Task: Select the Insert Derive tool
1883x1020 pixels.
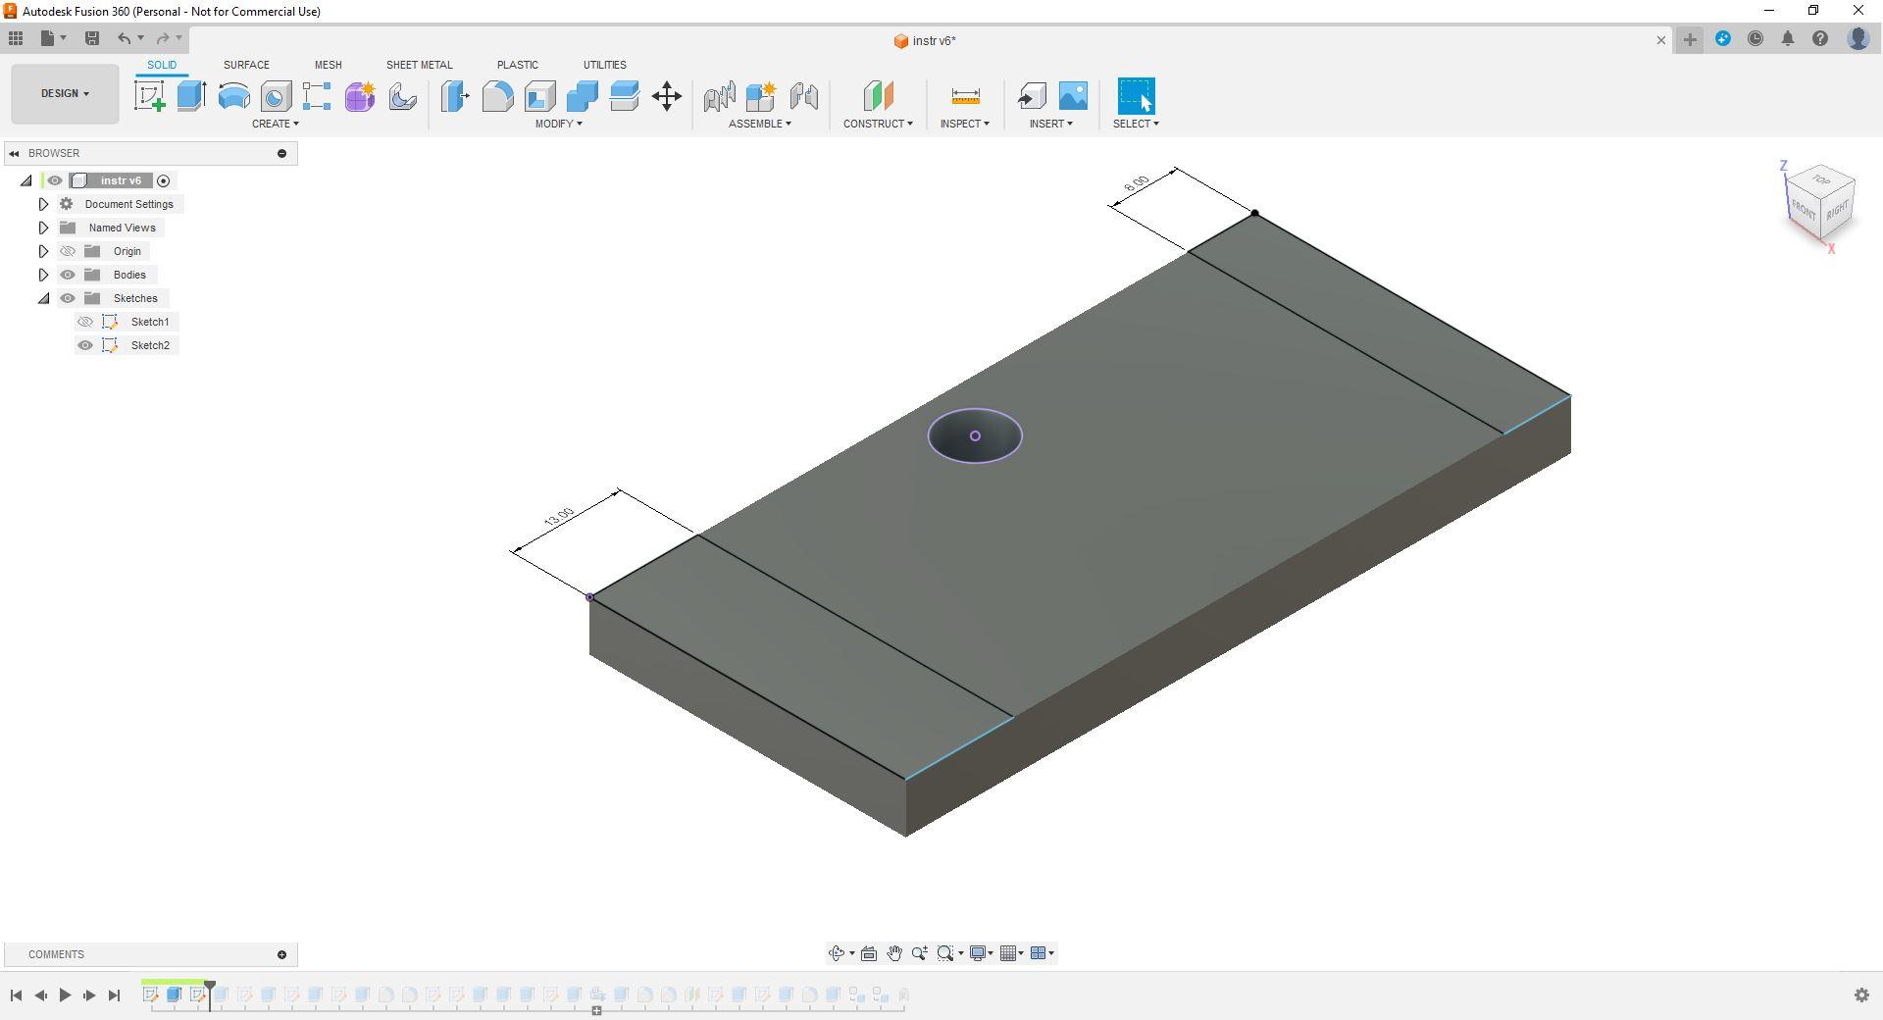Action: point(1031,96)
